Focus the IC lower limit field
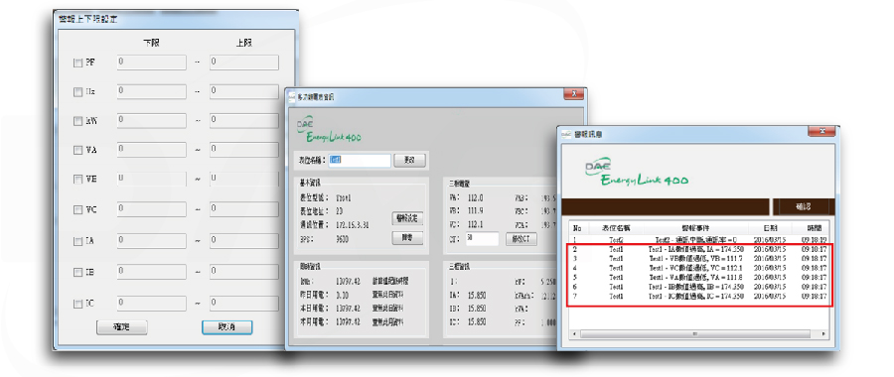Screen dimensions: 894x377 point(152,303)
